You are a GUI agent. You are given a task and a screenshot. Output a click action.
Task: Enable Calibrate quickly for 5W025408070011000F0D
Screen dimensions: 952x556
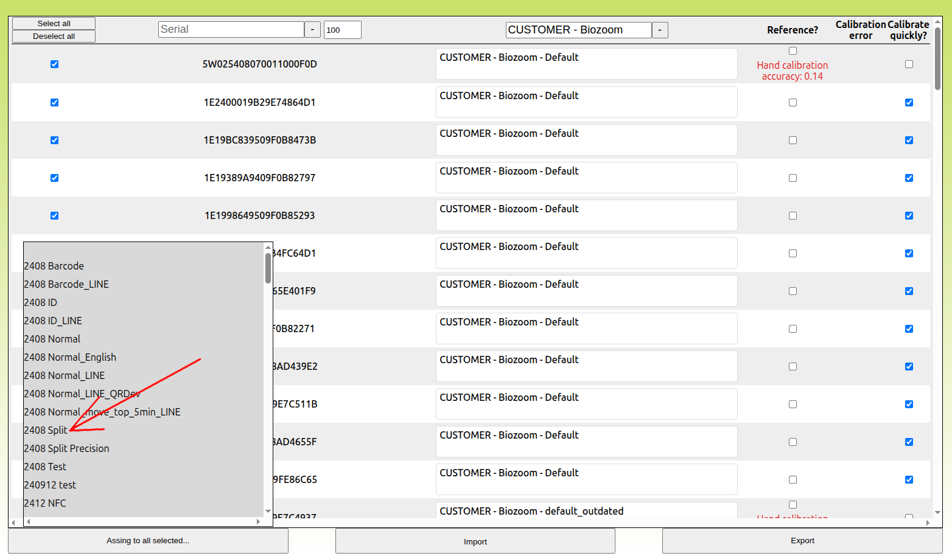coord(909,64)
